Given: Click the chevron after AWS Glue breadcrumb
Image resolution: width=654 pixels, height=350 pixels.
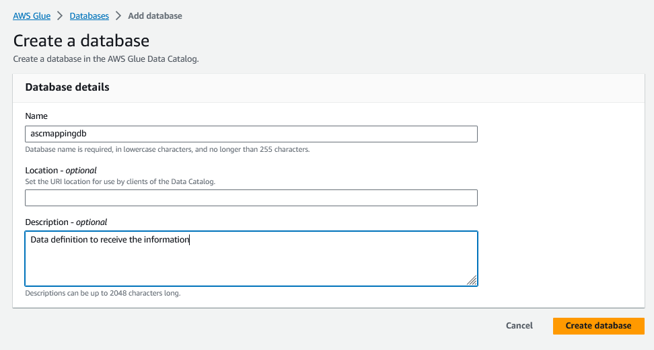Looking at the screenshot, I should point(60,15).
